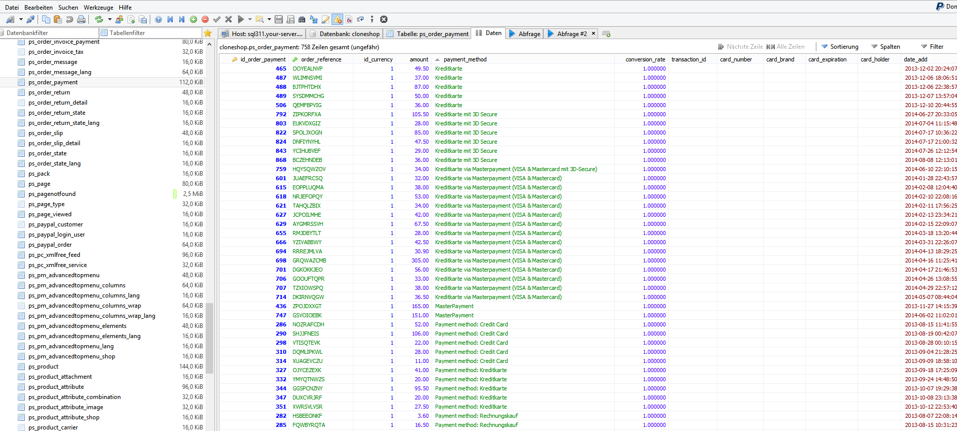Expand the Spalten column selector
The image size is (957, 431).
tap(885, 47)
